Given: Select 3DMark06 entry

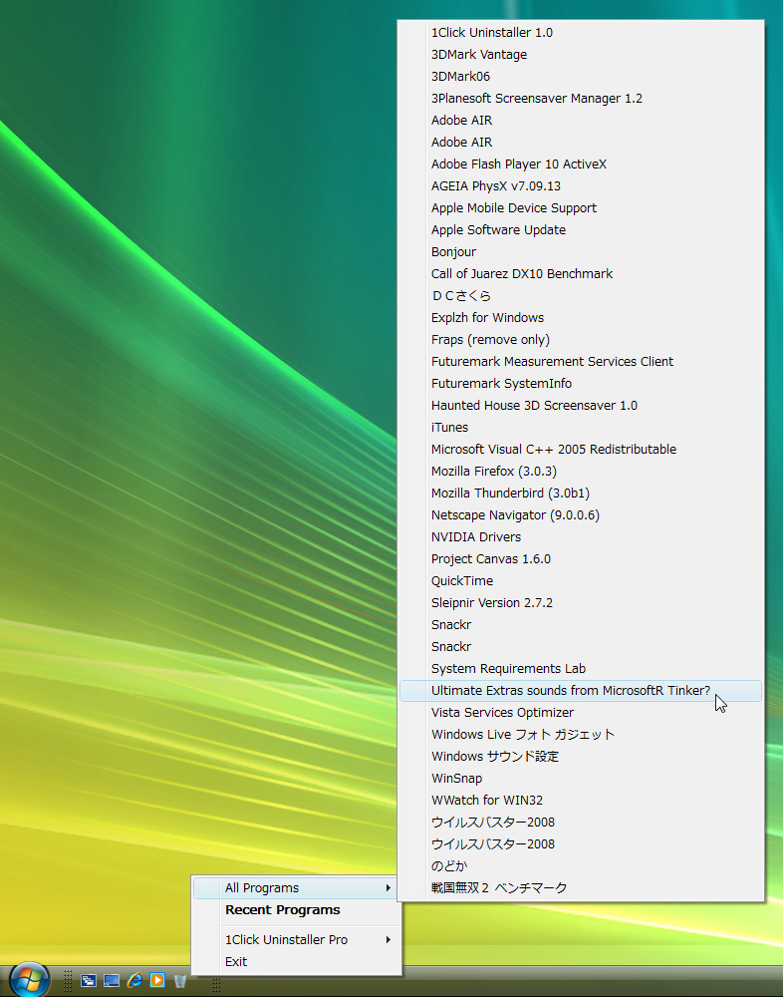Looking at the screenshot, I should click(580, 77).
